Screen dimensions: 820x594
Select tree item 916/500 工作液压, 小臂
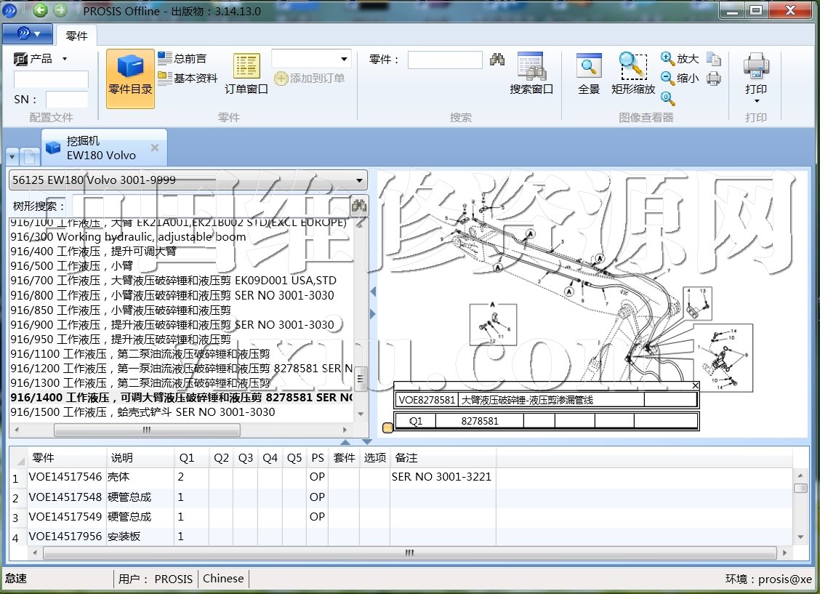(x=72, y=266)
